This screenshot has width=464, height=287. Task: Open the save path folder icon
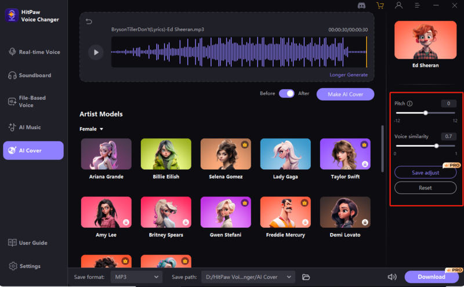[306, 277]
